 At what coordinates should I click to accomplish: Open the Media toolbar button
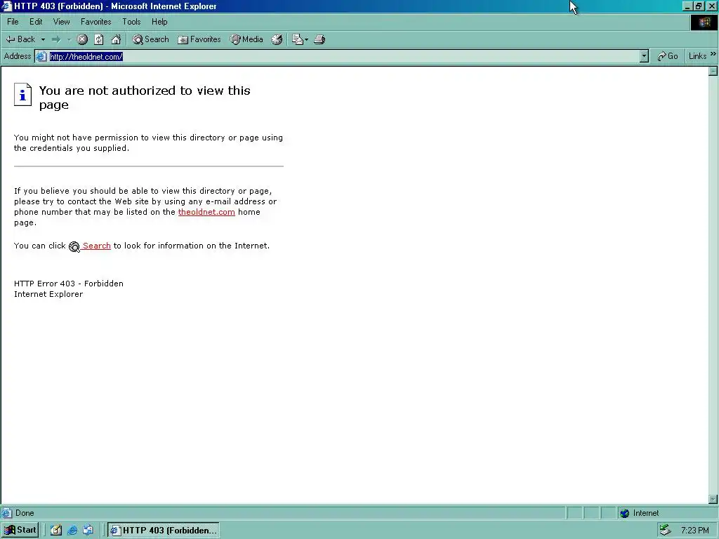point(246,39)
